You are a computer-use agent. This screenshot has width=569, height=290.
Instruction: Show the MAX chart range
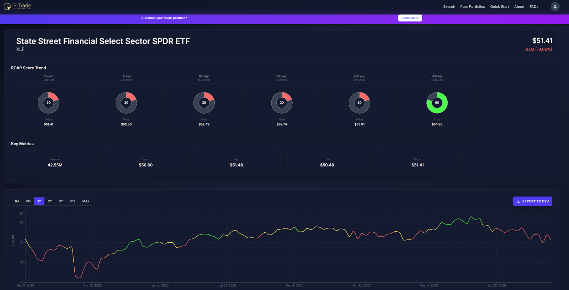pos(86,201)
